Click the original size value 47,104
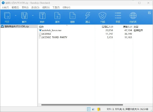The height and width of the screenshot is (112, 153). pos(128,31)
